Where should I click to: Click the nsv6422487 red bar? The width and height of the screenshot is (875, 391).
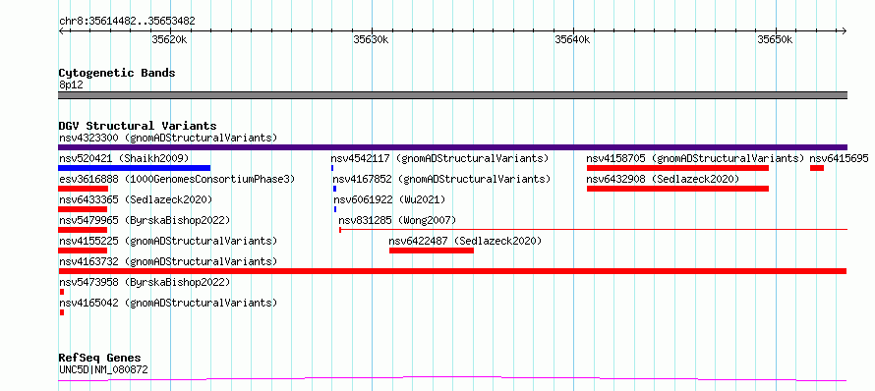tap(432, 251)
